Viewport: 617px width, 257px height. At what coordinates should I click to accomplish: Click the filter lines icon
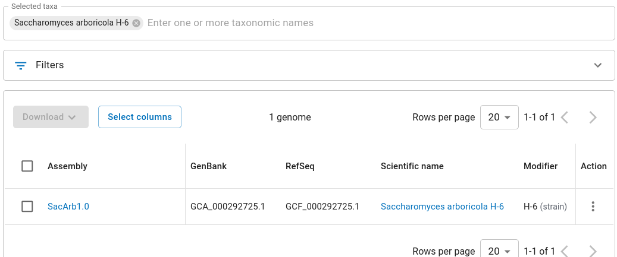pos(21,65)
